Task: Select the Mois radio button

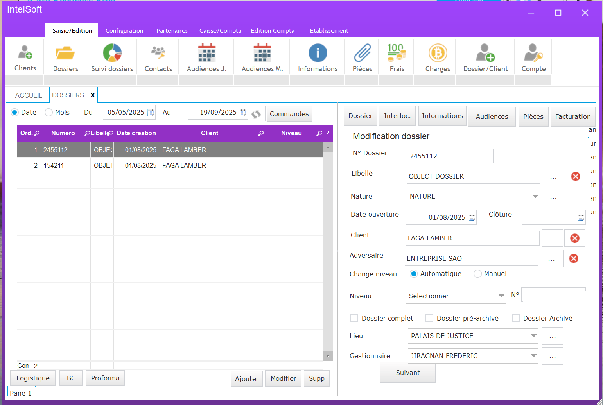Action: coord(49,113)
